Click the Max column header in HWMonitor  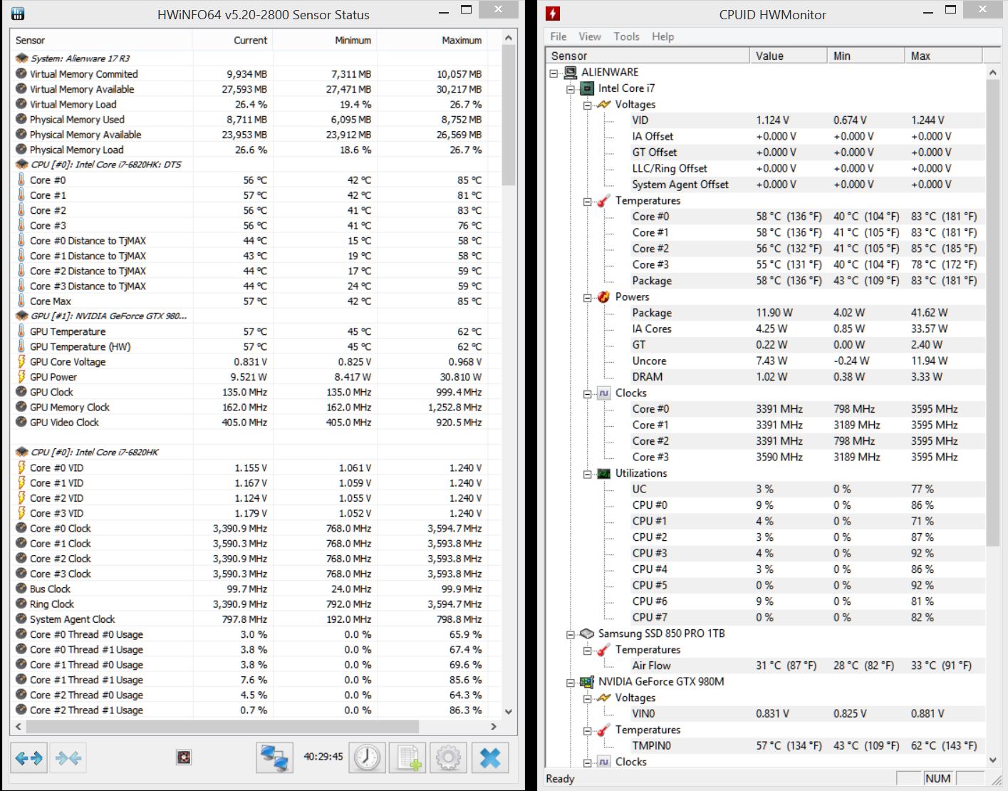tap(943, 56)
